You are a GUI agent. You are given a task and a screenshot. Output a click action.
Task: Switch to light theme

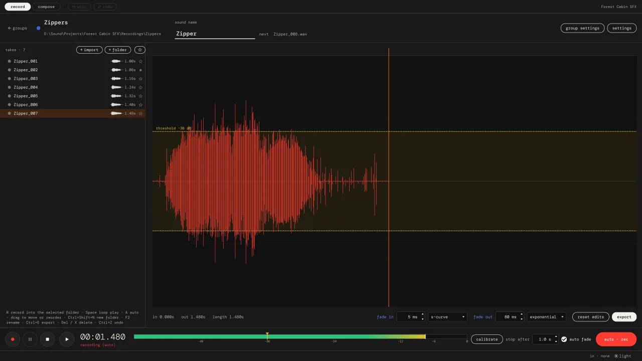pos(622,356)
